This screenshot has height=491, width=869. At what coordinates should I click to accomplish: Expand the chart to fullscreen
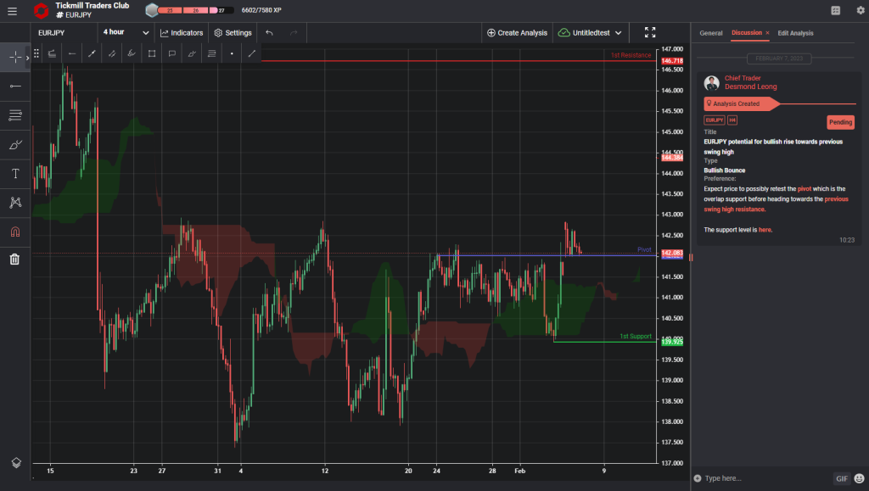[x=650, y=32]
